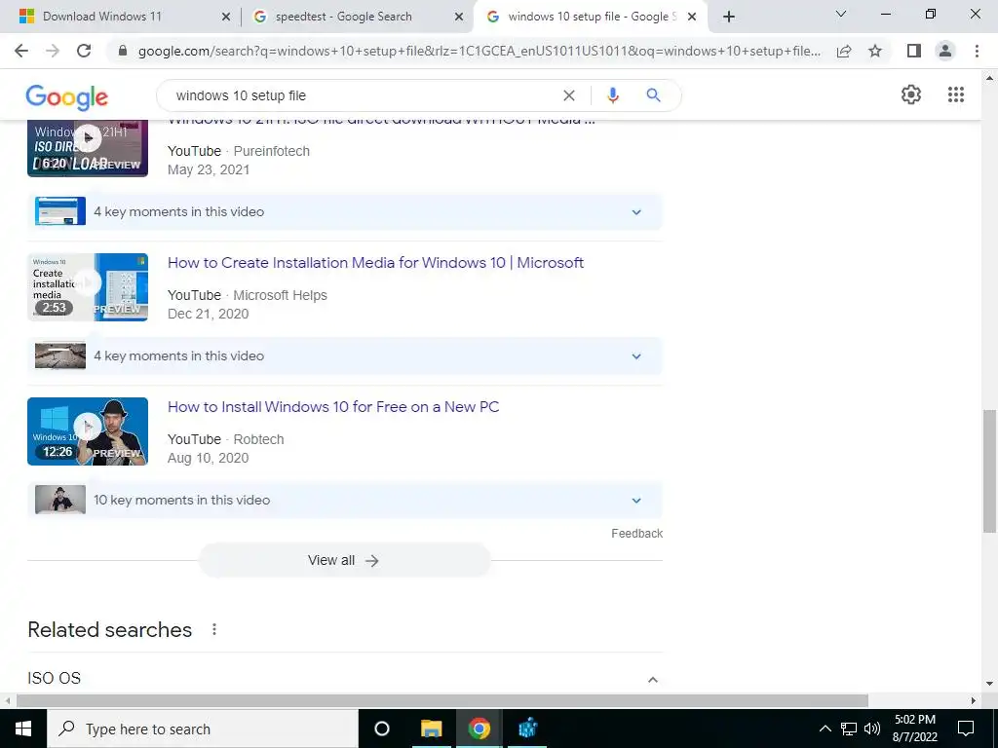998x748 pixels.
Task: Click the View all button
Action: point(344,560)
